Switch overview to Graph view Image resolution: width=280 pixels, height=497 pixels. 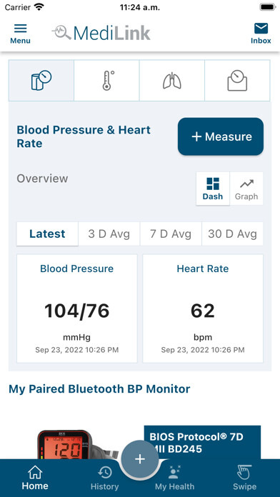[x=246, y=189]
